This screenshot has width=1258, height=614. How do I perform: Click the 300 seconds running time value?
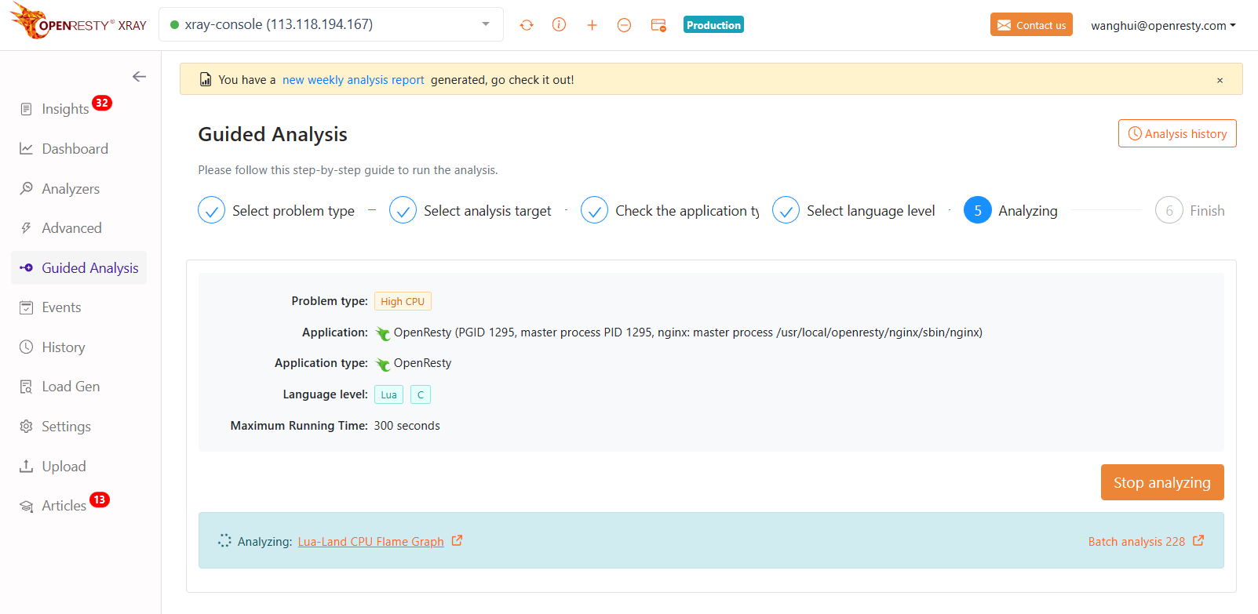tap(407, 426)
